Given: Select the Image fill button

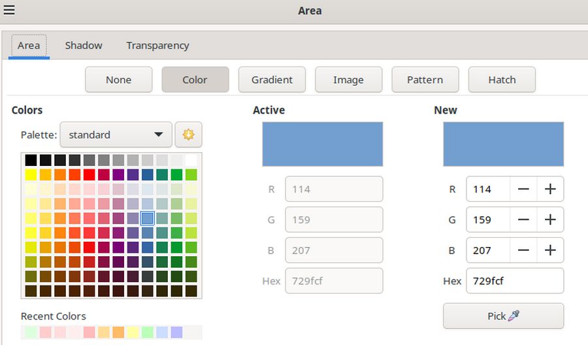Looking at the screenshot, I should (x=348, y=80).
